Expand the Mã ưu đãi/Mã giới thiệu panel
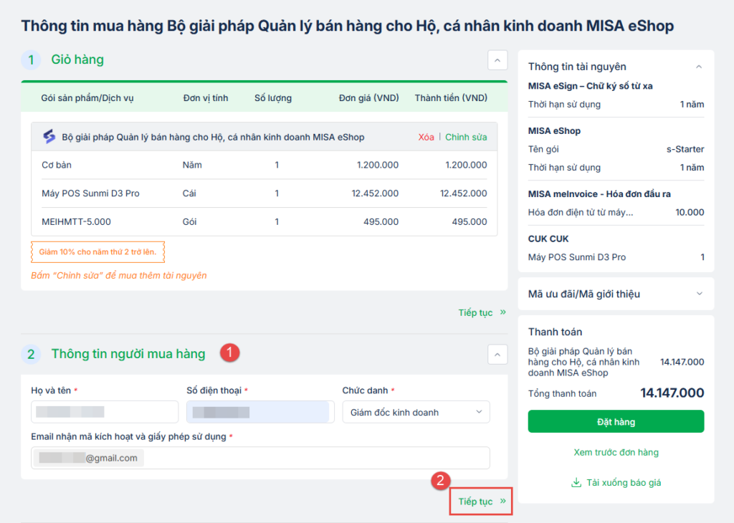This screenshot has height=523, width=734. click(x=699, y=294)
